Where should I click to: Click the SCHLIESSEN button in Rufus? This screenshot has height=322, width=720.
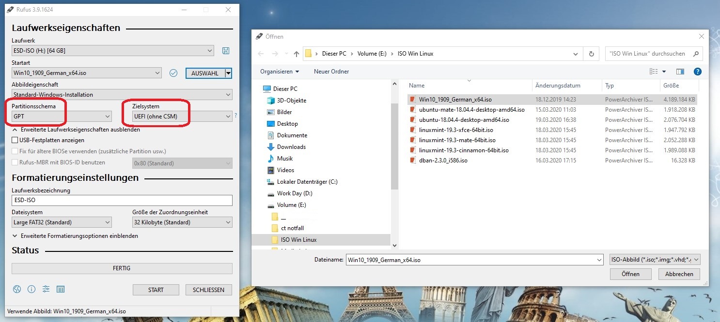pos(209,290)
